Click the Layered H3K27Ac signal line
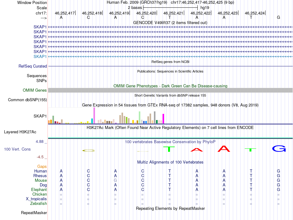 (x=170, y=138)
